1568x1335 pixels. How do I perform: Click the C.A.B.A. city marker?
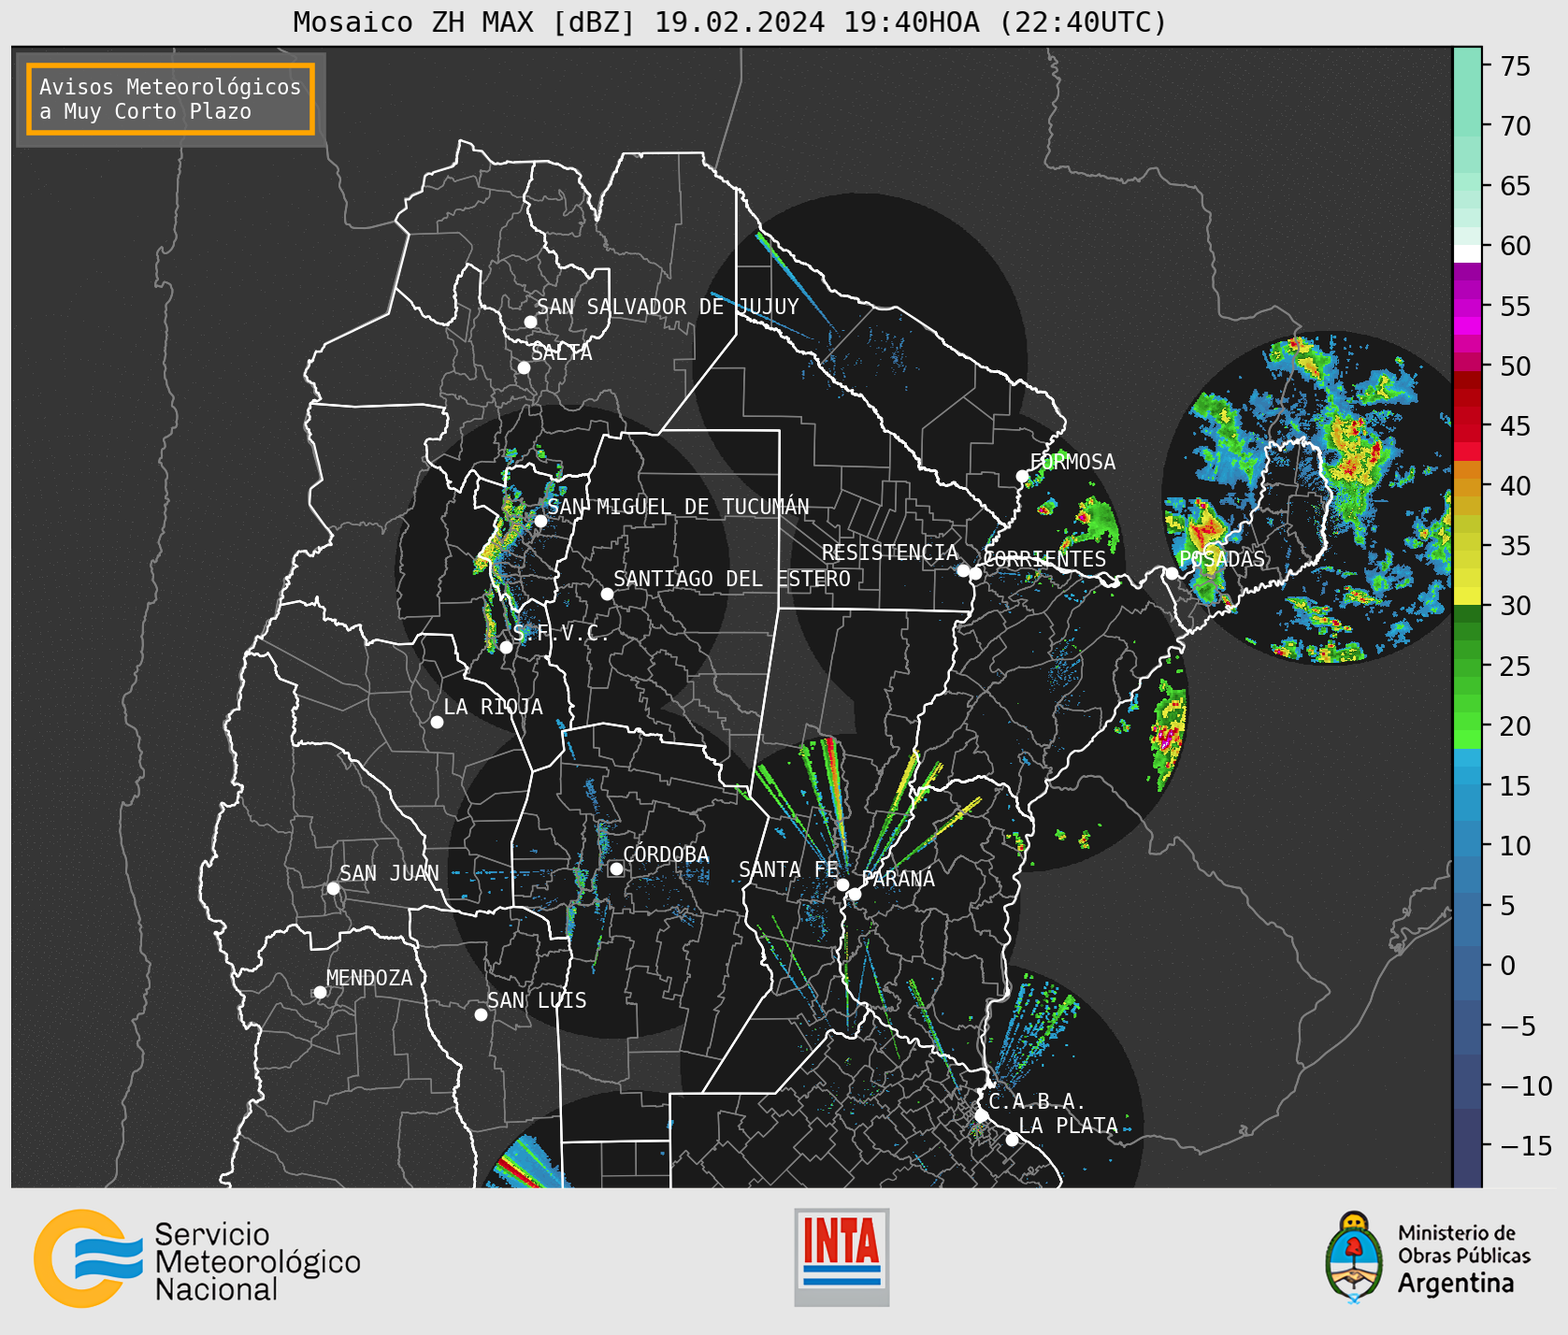pyautogui.click(x=981, y=1115)
